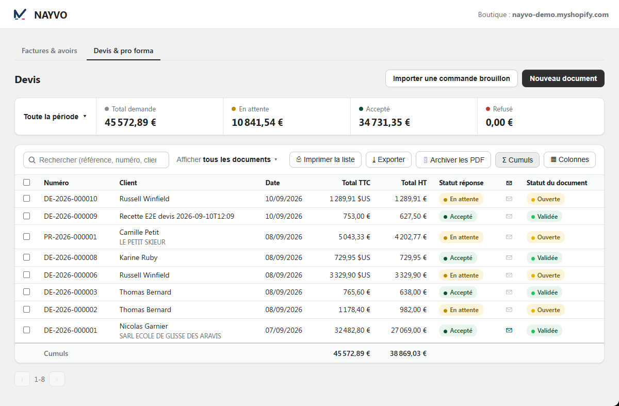619x406 pixels.
Task: Click the mail icon for PR-2026-000001
Action: click(x=509, y=237)
